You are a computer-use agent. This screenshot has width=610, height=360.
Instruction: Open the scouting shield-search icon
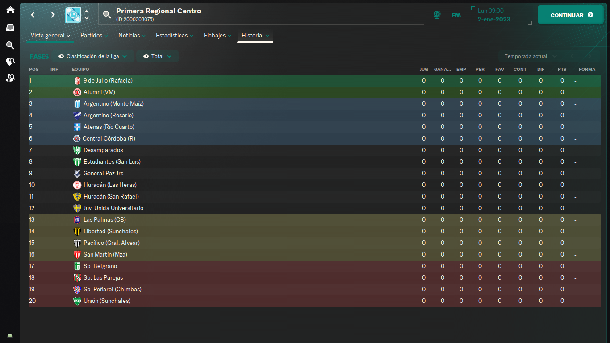pyautogui.click(x=10, y=62)
